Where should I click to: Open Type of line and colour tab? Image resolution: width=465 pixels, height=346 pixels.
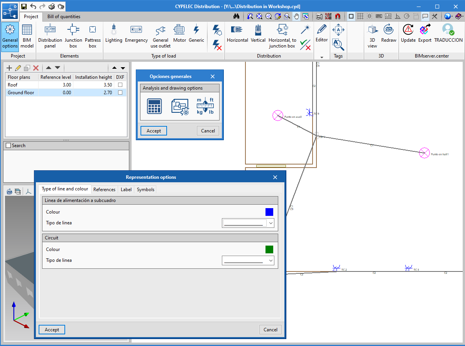[x=65, y=189]
